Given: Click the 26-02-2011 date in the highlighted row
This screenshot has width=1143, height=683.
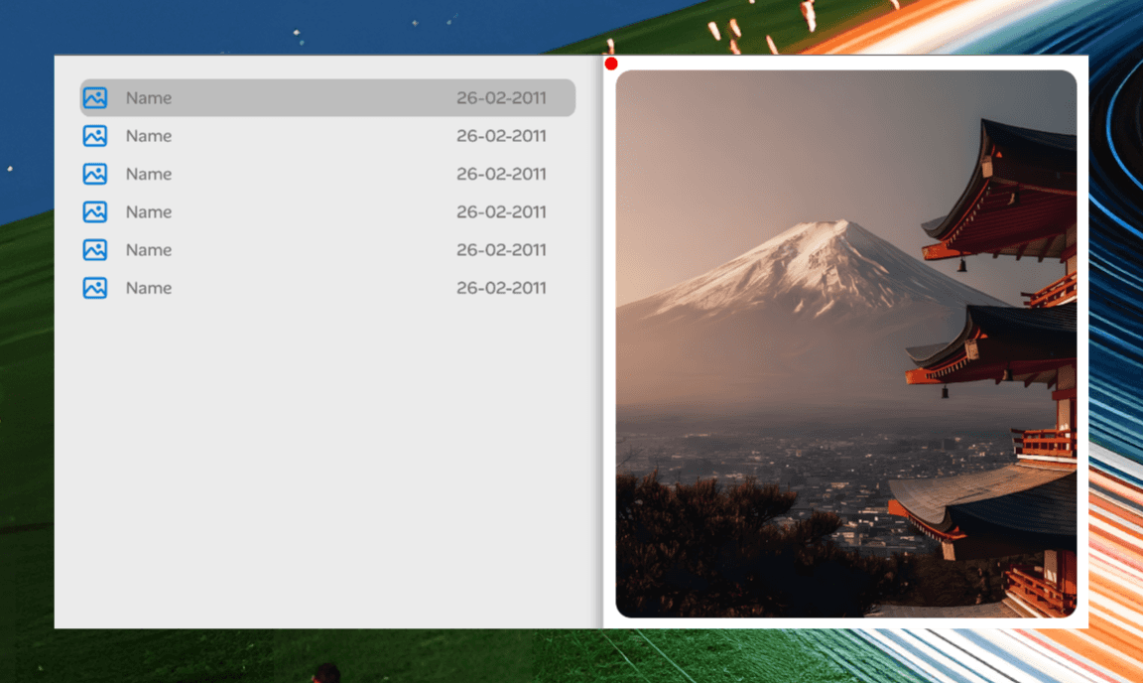Looking at the screenshot, I should coord(501,97).
